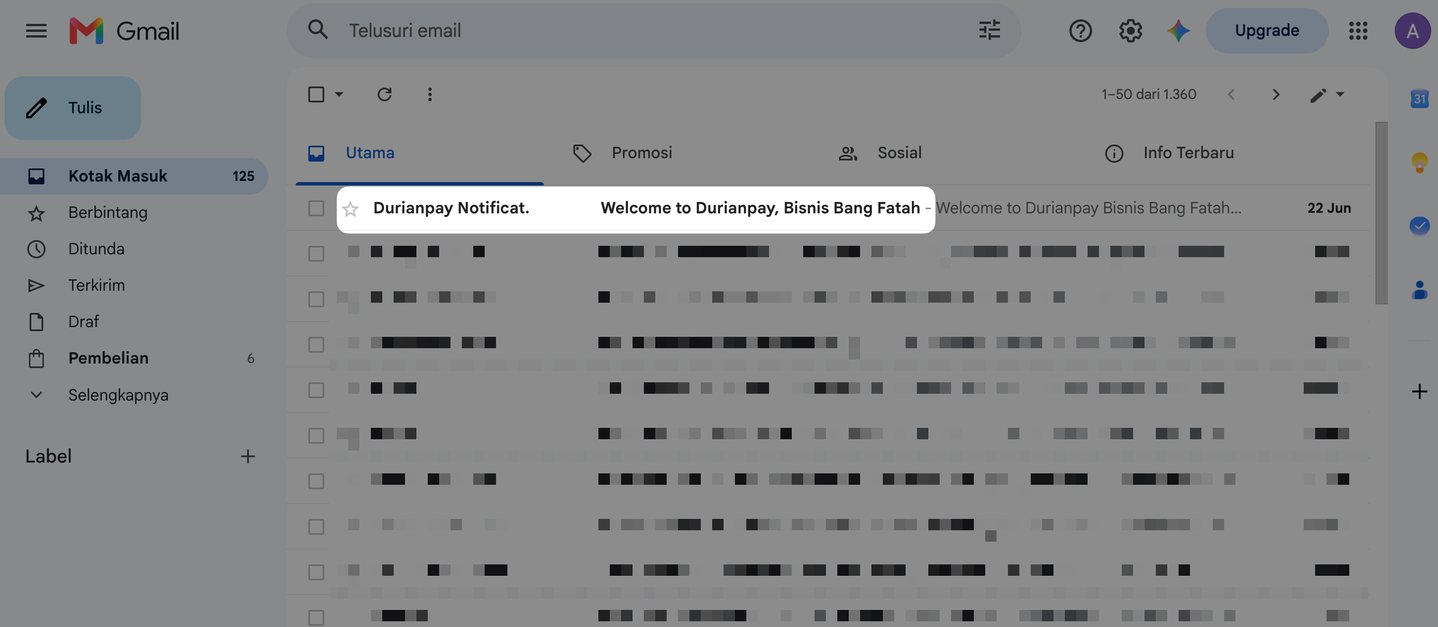The height and width of the screenshot is (627, 1438).
Task: Open input tools pencil dropdown
Action: tap(1327, 95)
